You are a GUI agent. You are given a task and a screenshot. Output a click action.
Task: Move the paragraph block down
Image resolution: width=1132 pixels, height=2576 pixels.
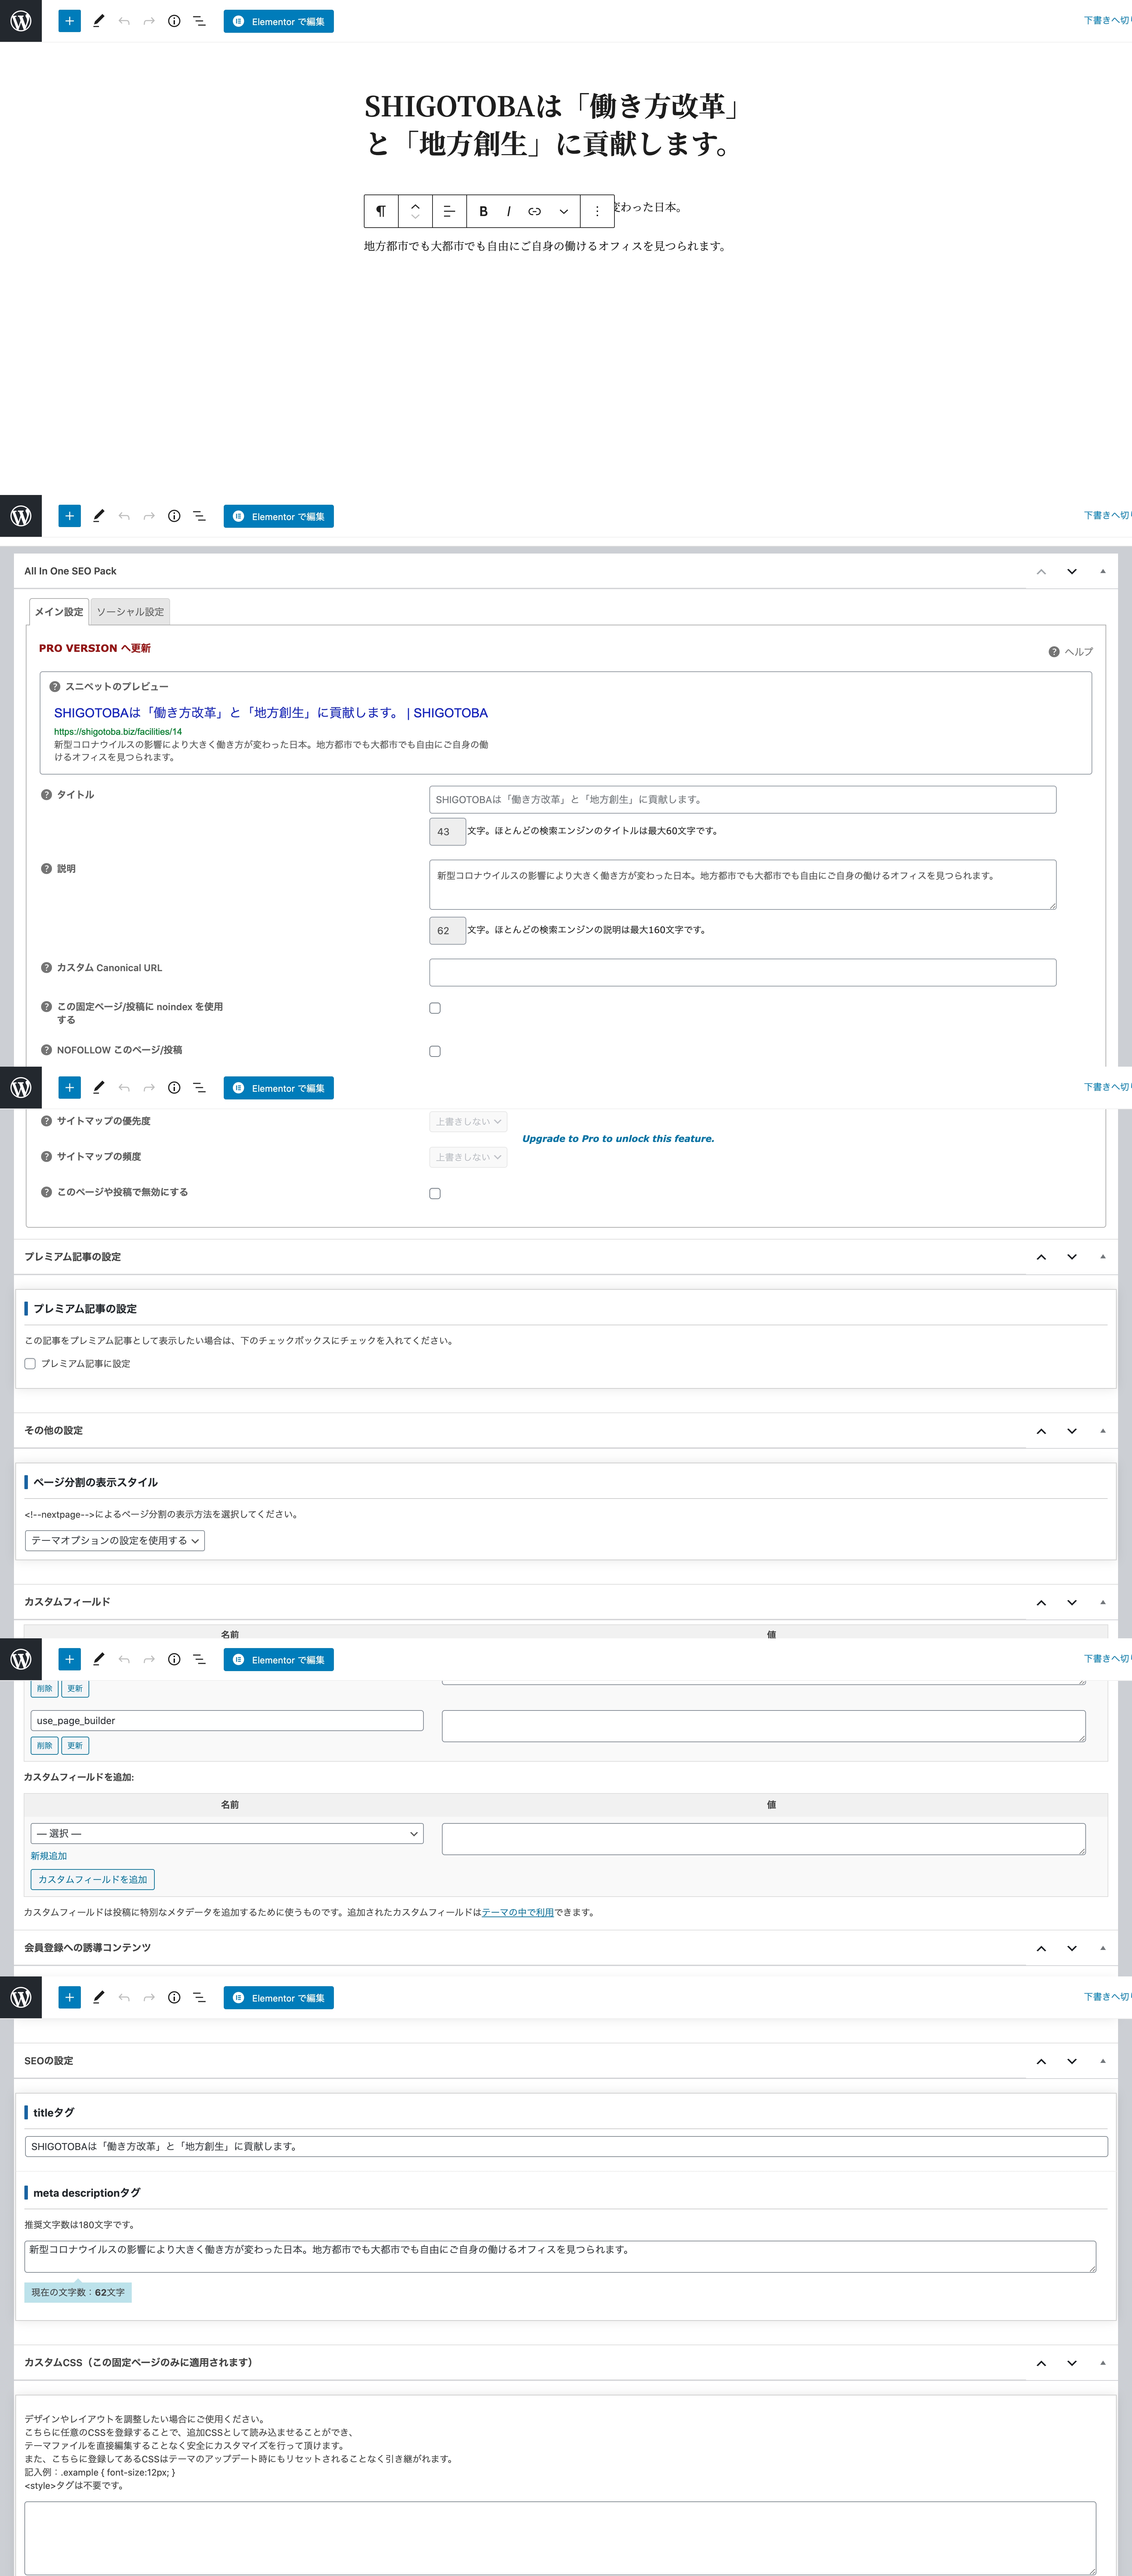click(415, 218)
